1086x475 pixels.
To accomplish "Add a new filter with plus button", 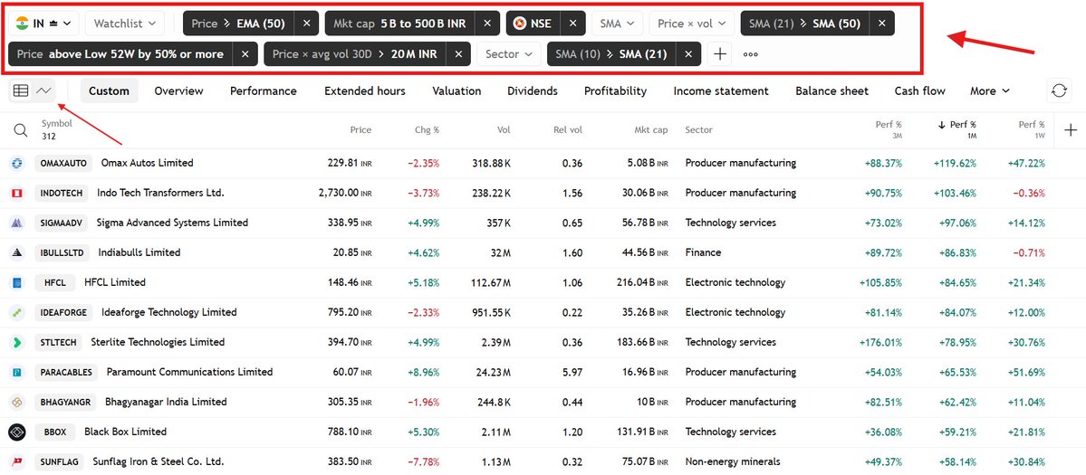I will 720,54.
